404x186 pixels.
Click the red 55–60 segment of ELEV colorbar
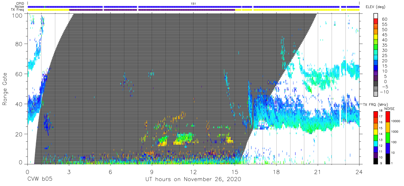376,21
